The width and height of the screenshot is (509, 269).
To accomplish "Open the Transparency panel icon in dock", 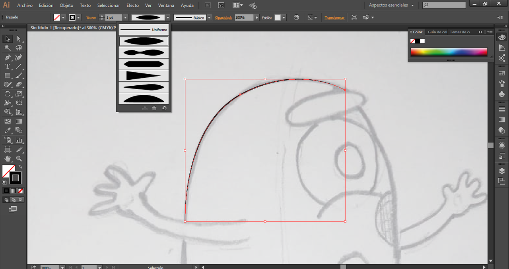I will (501, 130).
